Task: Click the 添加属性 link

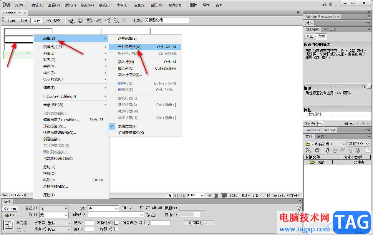Action: click(314, 114)
